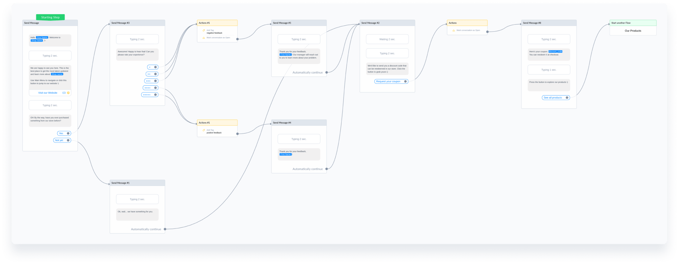The image size is (679, 264).
Task: Select the Send Message #1 node header
Action: point(137,183)
